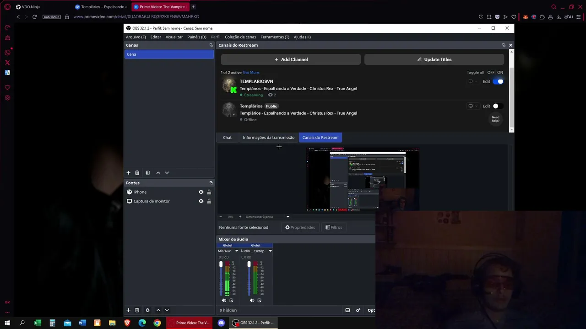Delete selected source in Fontes panel

[x=137, y=310]
